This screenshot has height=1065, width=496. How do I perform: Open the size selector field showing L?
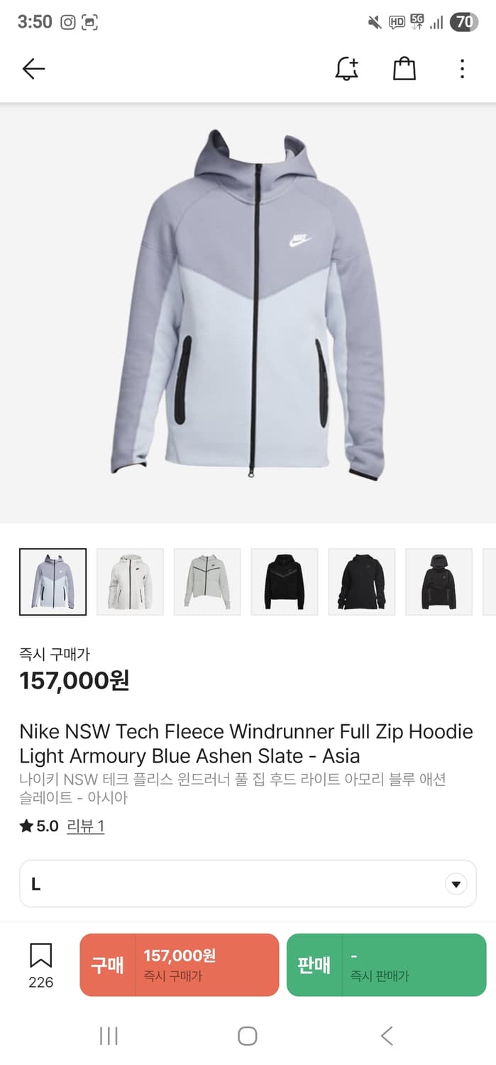tap(248, 884)
